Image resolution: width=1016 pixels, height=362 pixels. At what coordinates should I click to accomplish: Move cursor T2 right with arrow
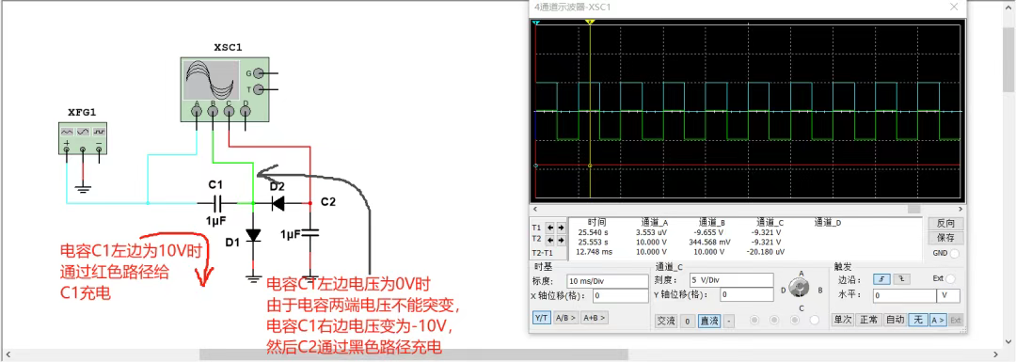coord(561,238)
